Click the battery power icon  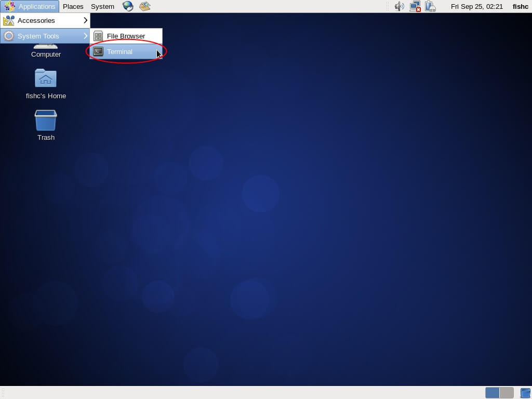click(x=430, y=6)
